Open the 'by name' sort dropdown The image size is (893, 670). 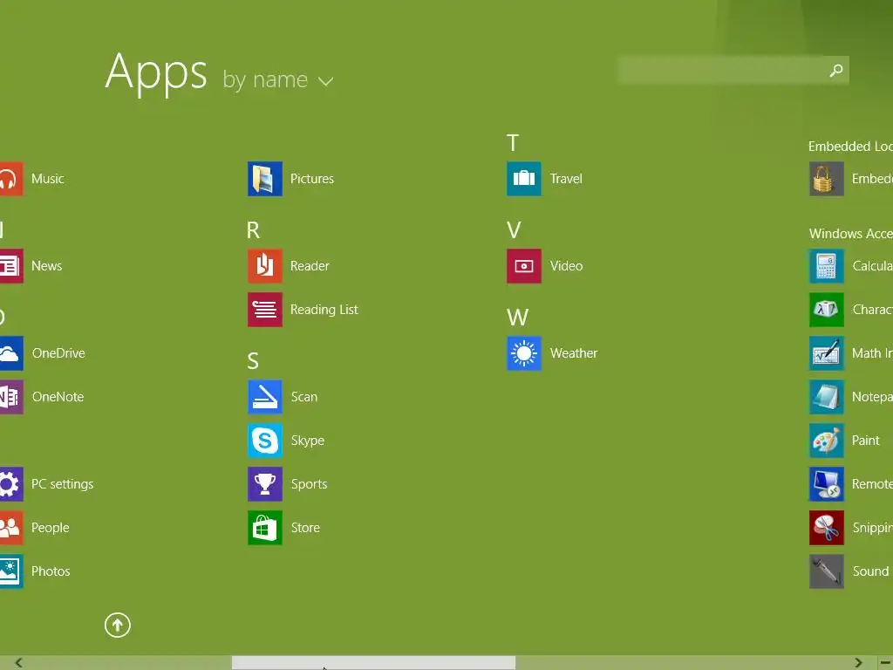pyautogui.click(x=278, y=79)
